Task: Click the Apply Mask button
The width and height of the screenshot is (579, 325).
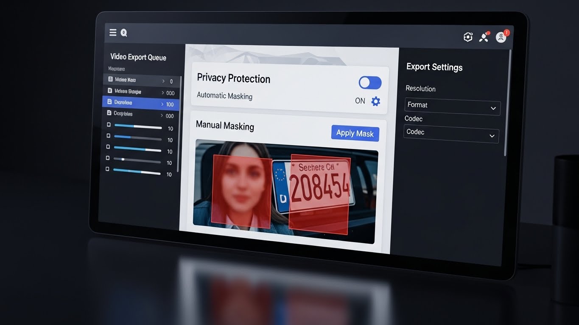Action: pyautogui.click(x=355, y=133)
